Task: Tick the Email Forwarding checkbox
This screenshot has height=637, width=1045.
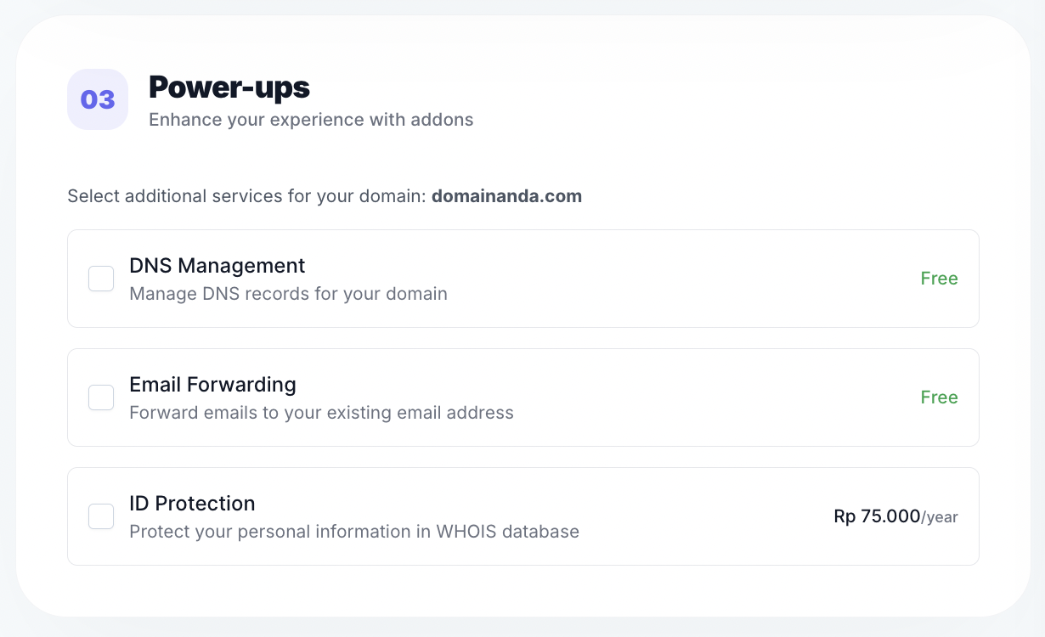Action: pyautogui.click(x=101, y=397)
